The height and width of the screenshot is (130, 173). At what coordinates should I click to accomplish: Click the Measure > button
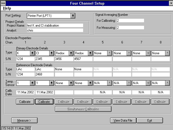(24, 121)
